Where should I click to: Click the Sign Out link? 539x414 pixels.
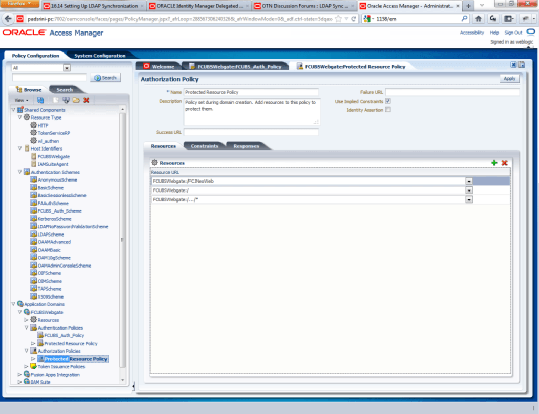coord(513,33)
